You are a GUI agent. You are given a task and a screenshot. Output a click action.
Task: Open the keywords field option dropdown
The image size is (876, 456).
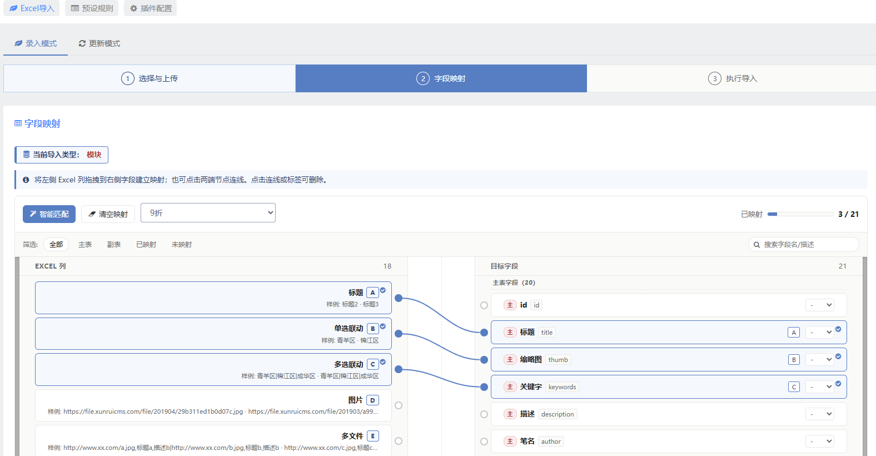click(820, 387)
